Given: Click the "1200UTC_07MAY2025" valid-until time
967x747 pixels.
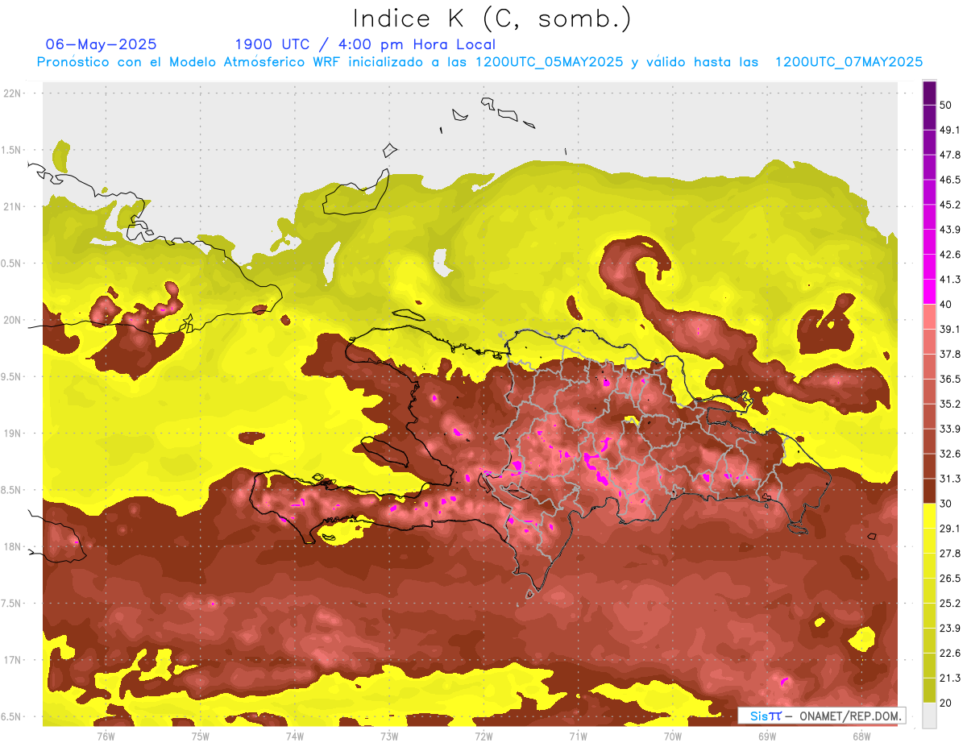Looking at the screenshot, I should click(849, 62).
